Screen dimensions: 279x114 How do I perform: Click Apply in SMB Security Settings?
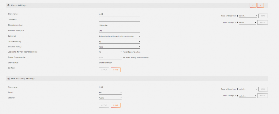pos(104,105)
